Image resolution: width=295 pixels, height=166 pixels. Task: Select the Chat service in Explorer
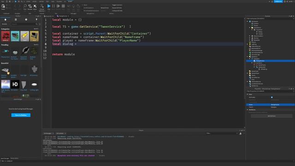pyautogui.click(x=253, y=79)
